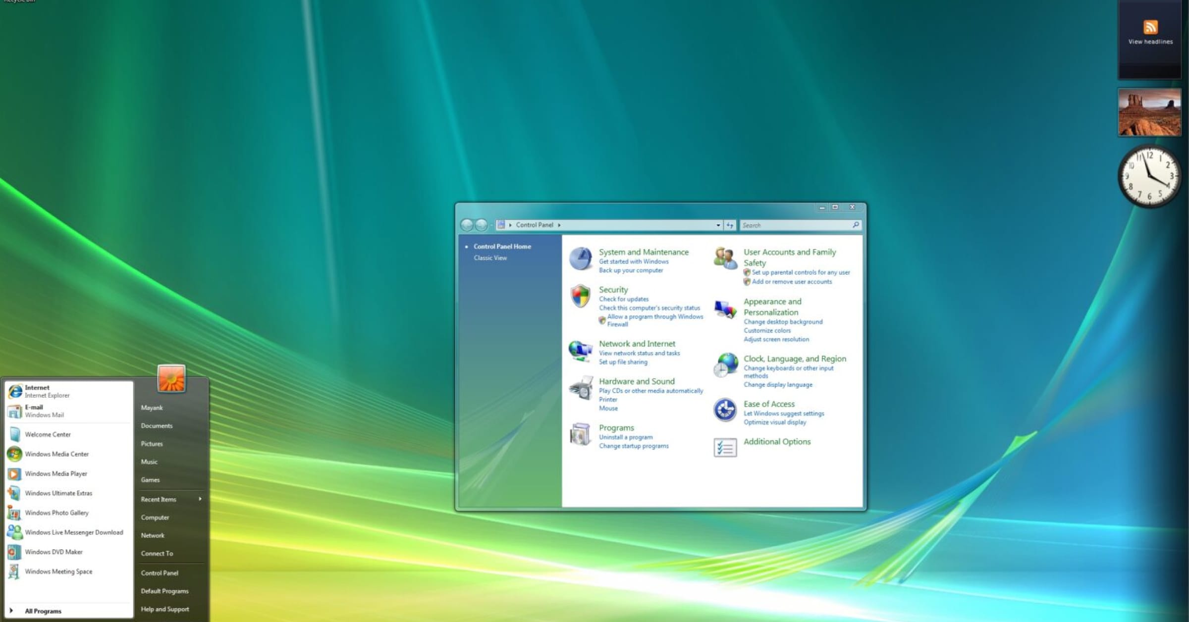Image resolution: width=1189 pixels, height=622 pixels.
Task: Open the Programs category icon
Action: (580, 434)
